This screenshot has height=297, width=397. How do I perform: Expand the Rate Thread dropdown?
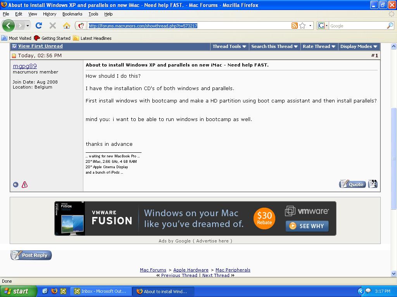(319, 46)
